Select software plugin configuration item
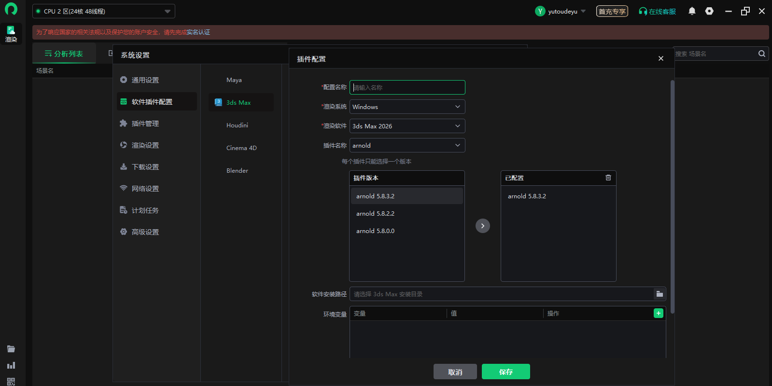The width and height of the screenshot is (772, 386). (x=157, y=102)
